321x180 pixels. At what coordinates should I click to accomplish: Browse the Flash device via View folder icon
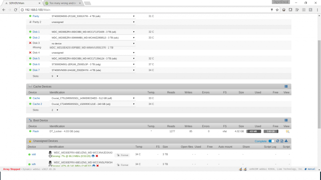coord(288,131)
